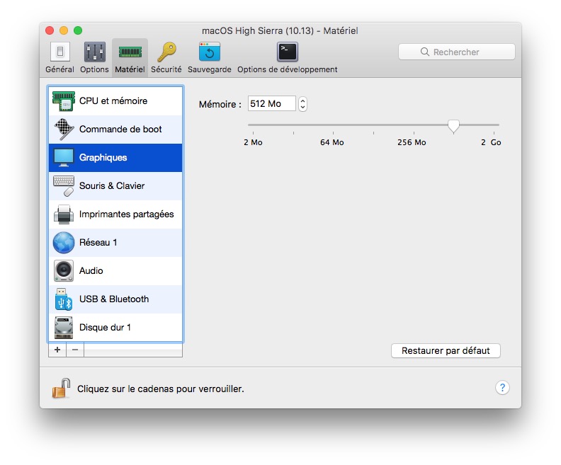Click Restaurer par défaut
The width and height of the screenshot is (561, 465).
[x=446, y=350]
